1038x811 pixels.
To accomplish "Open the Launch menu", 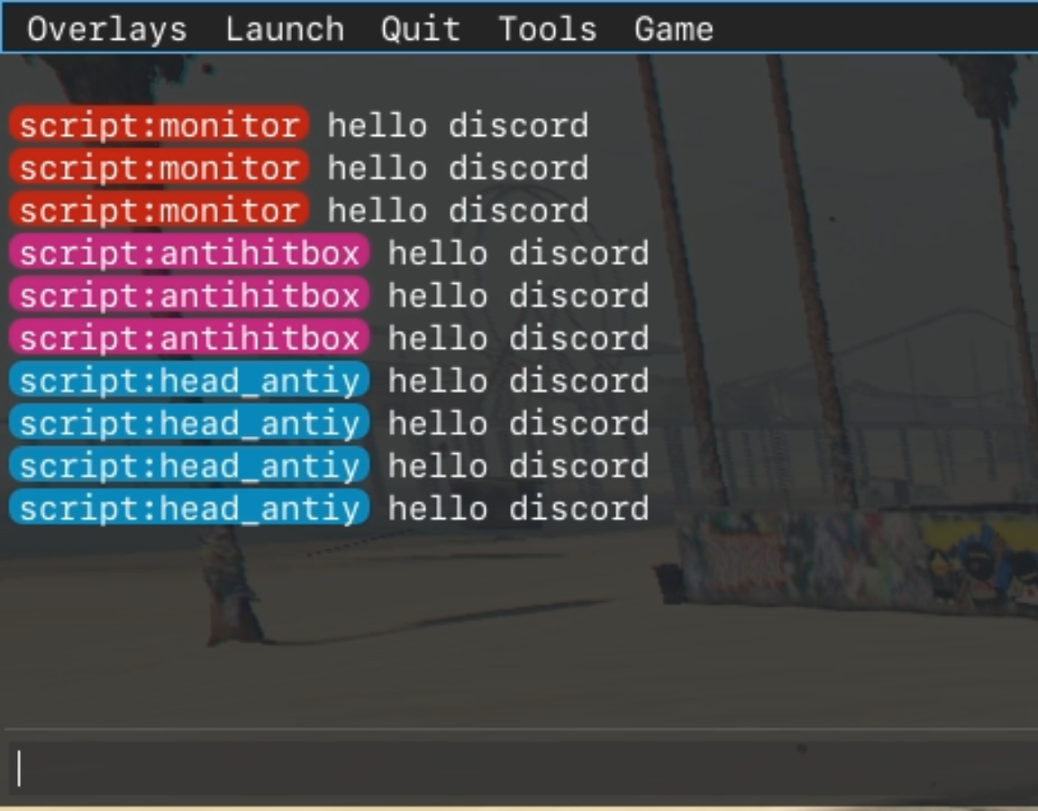I will tap(285, 30).
